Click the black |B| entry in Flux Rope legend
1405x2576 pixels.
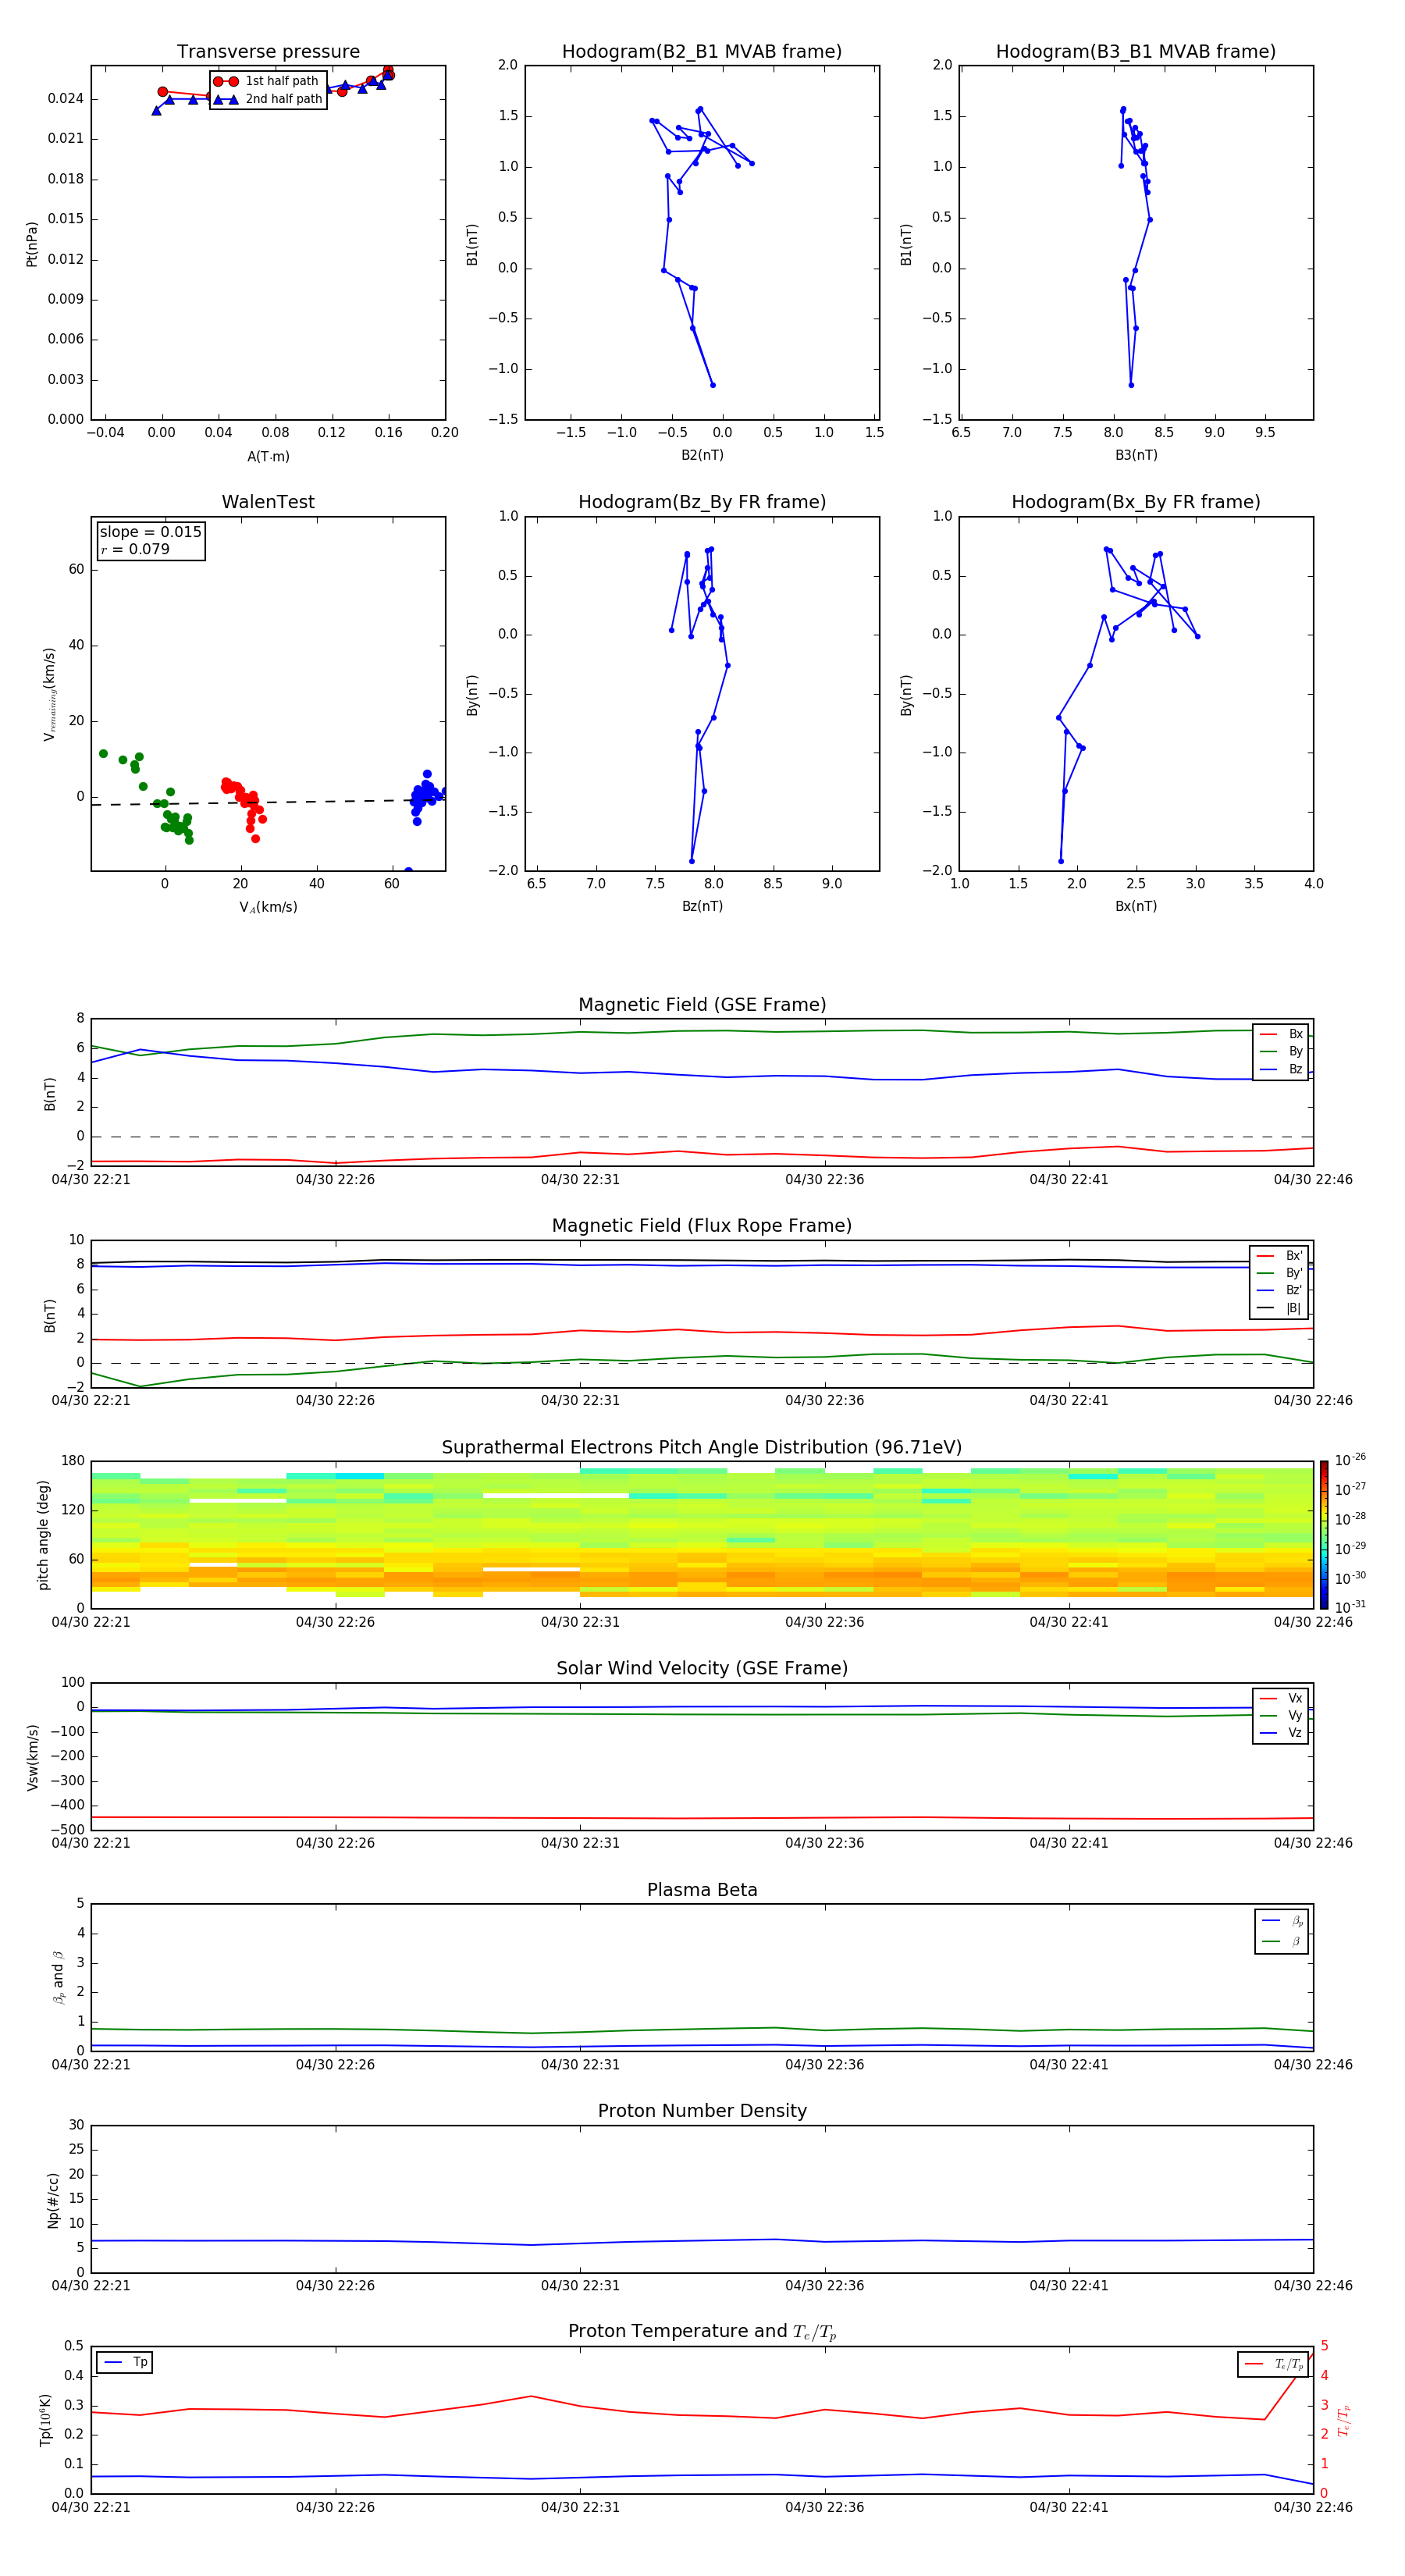(x=1280, y=1308)
